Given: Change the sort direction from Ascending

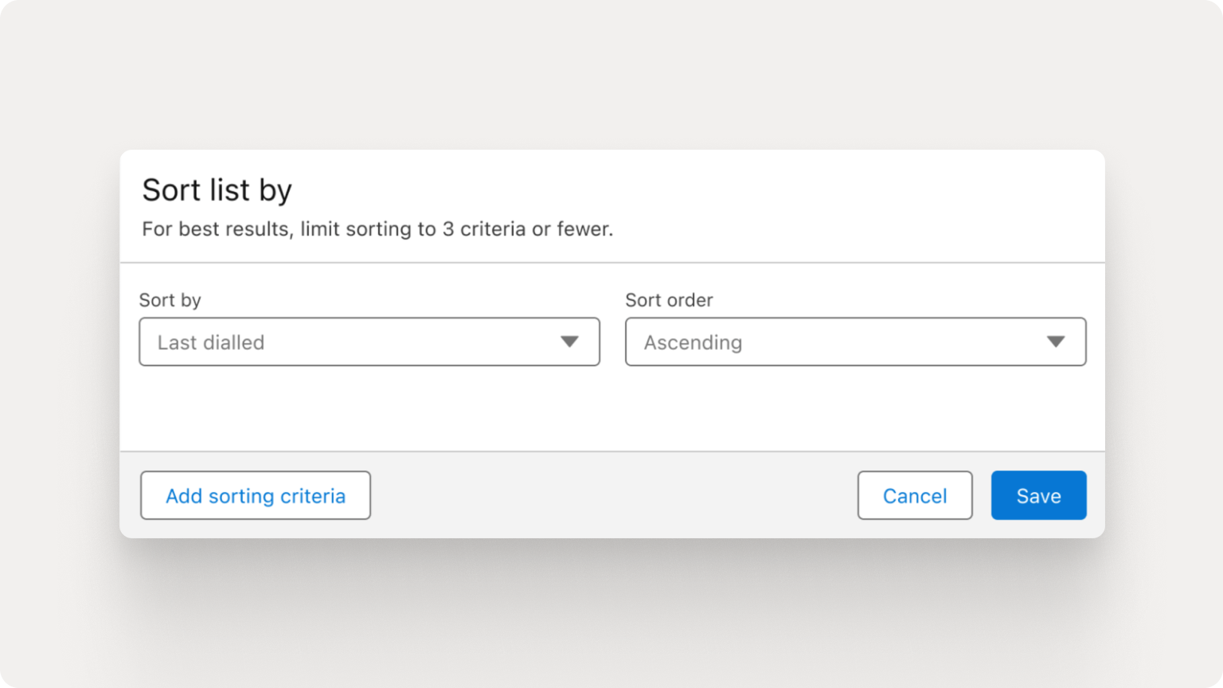Looking at the screenshot, I should [856, 342].
